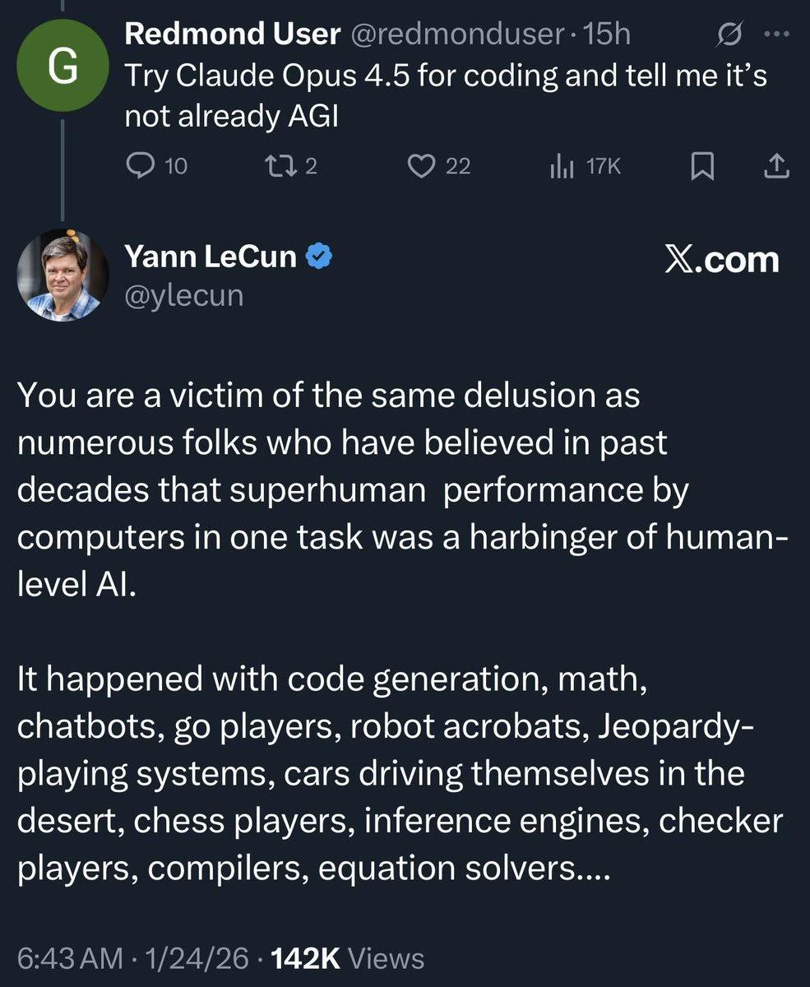Open the @ylecun handle
Screen dimensions: 810x987
(183, 294)
